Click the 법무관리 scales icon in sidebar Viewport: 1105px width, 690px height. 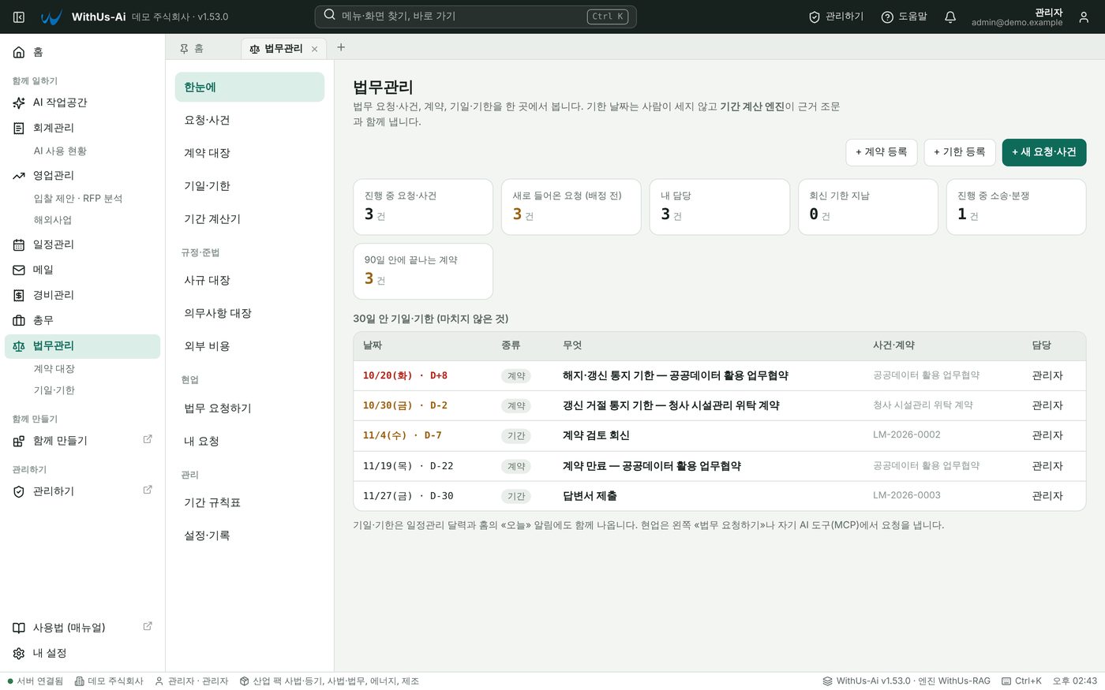pyautogui.click(x=19, y=345)
